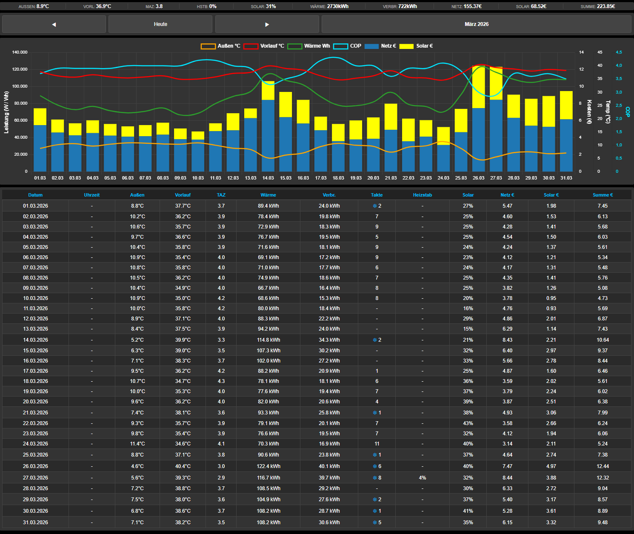The image size is (634, 534).
Task: Click the snowflake icon in the 27.03.2026 row
Action: 375,478
